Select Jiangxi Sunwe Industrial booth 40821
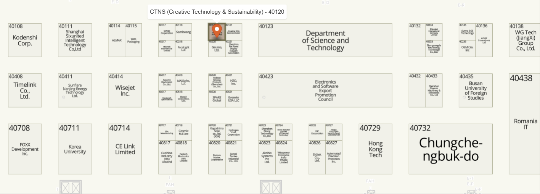540x194 pixels. [x=233, y=157]
